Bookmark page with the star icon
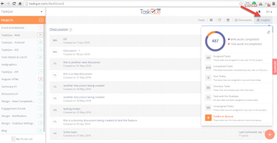This screenshot has width=277, height=143. pos(241,4)
